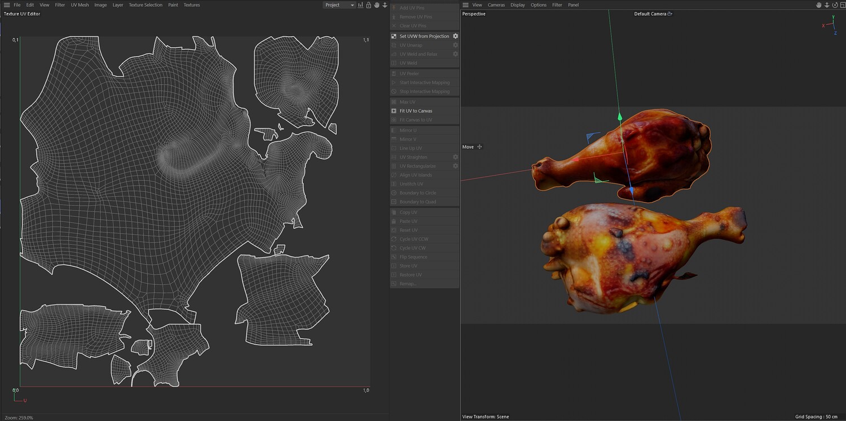Open the Options menu in viewport
The image size is (846, 421).
tap(539, 5)
